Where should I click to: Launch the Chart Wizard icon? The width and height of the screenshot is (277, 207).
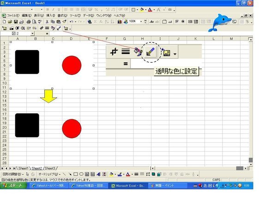[120, 22]
